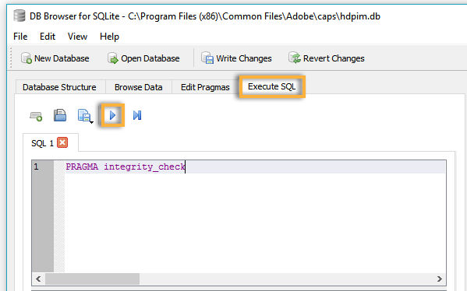Open the Edit menu
The height and width of the screenshot is (291, 467).
48,37
